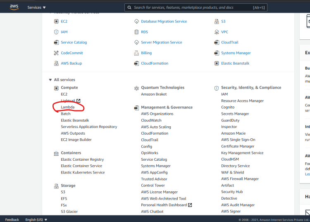Open Resource Access Manager
This screenshot has height=222, width=310.
coord(242,101)
